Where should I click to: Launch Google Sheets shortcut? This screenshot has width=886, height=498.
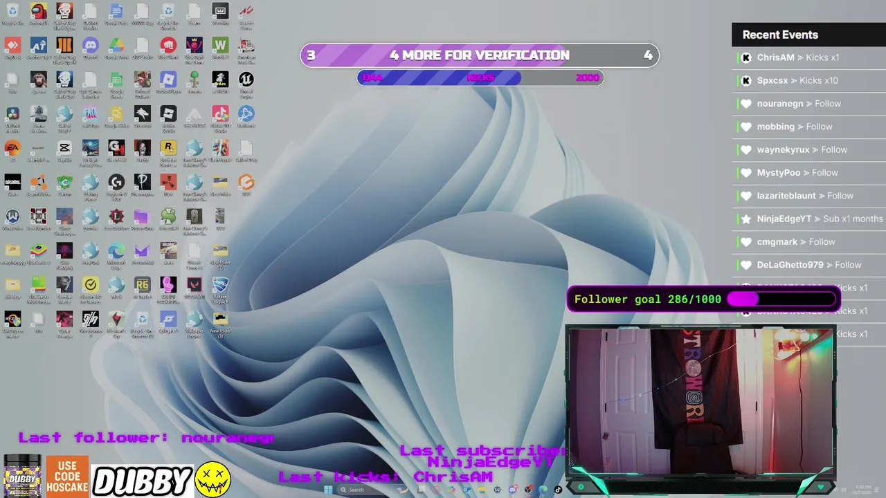pos(116,84)
